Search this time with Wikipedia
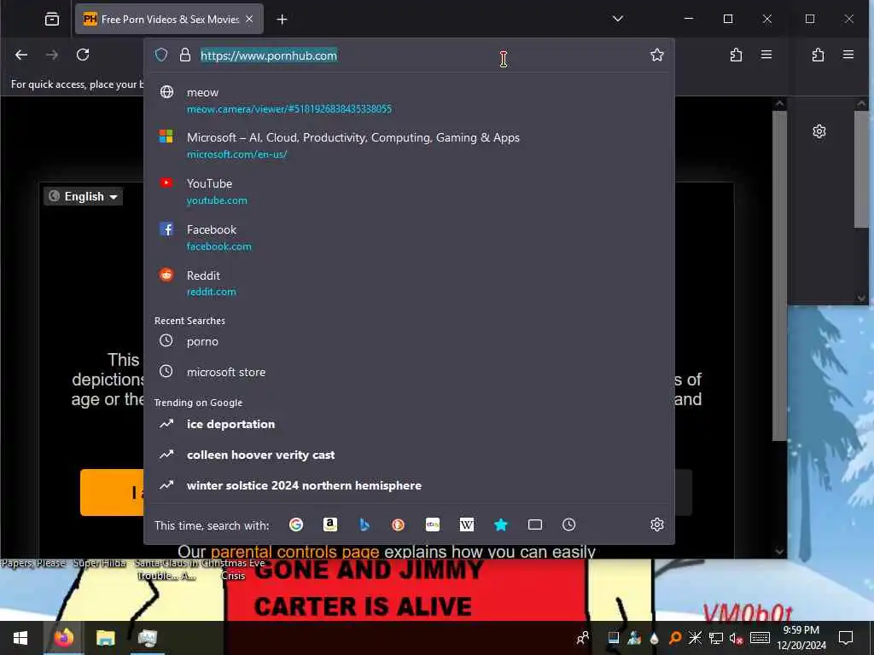The width and height of the screenshot is (874, 655). pos(467,525)
